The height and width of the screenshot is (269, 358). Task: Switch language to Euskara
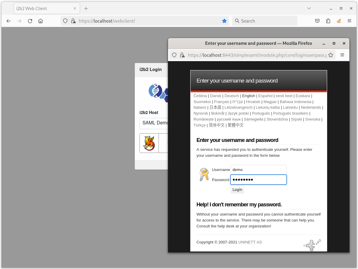[303, 96]
